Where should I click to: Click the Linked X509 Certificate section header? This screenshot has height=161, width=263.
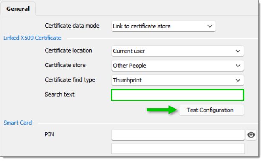coord(32,38)
